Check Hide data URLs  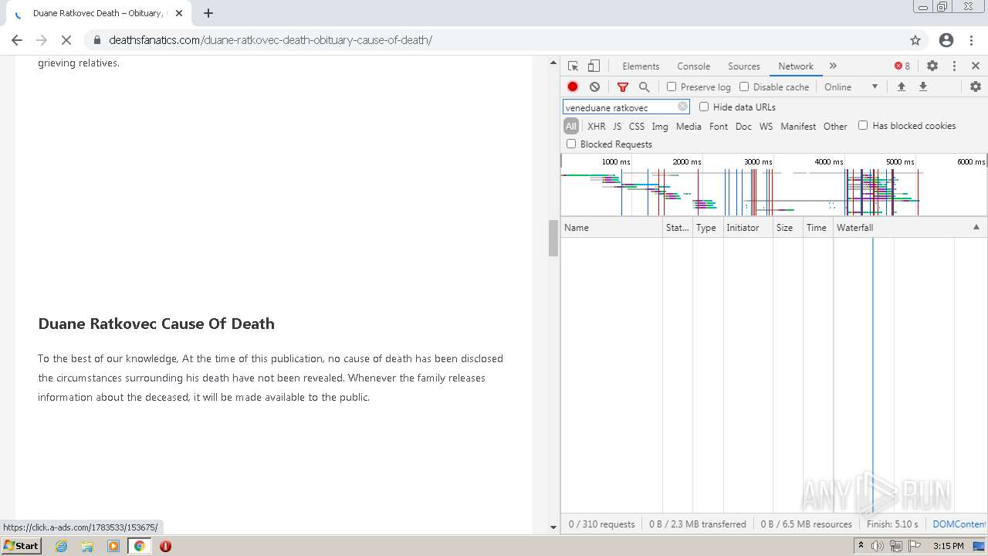point(704,107)
